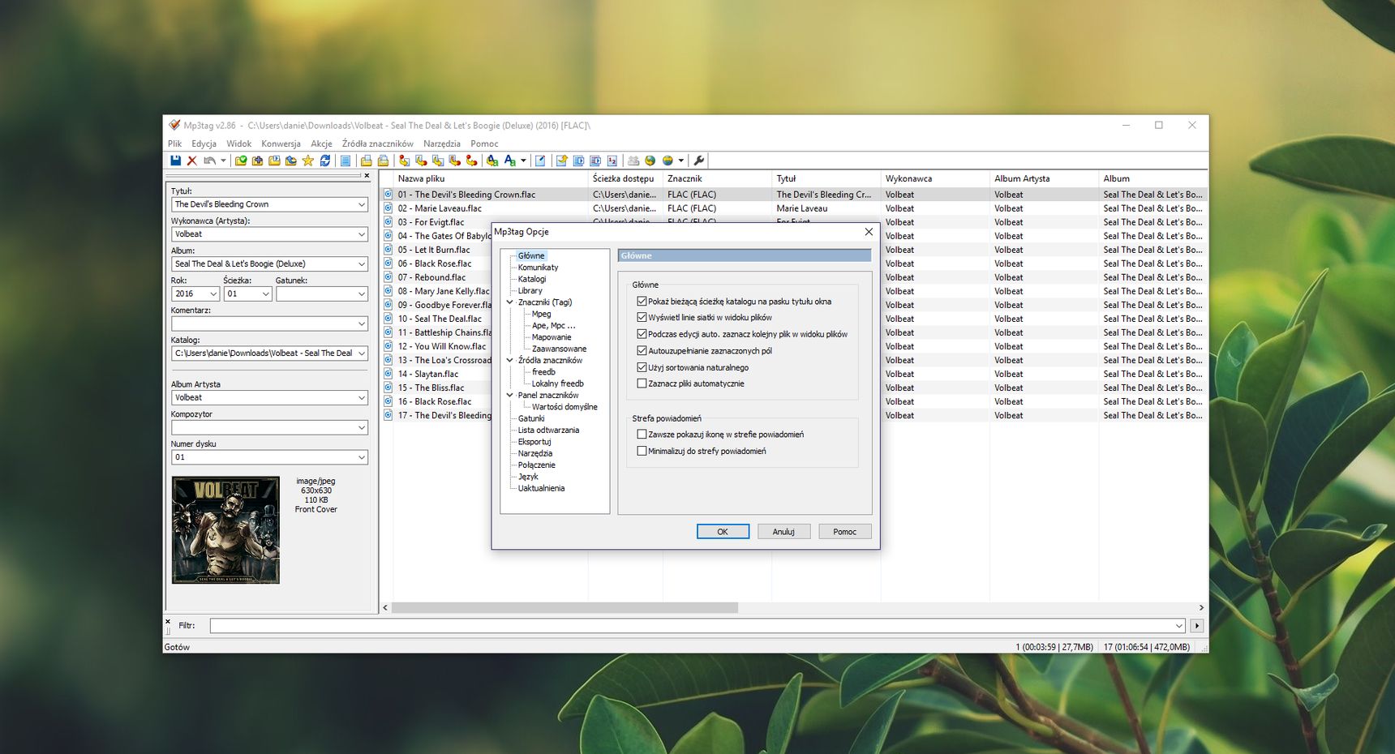Select 'Język' in options tree

click(528, 477)
